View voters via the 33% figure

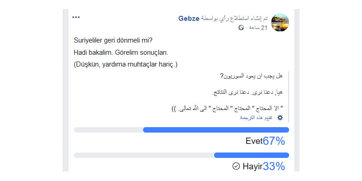[274, 166]
